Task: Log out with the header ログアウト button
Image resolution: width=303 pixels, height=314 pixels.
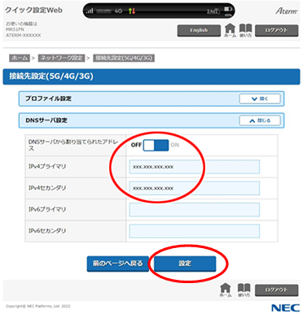Action: (x=276, y=30)
